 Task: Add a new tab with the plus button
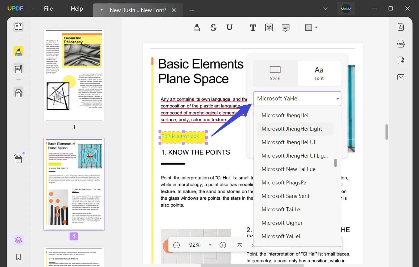click(192, 10)
